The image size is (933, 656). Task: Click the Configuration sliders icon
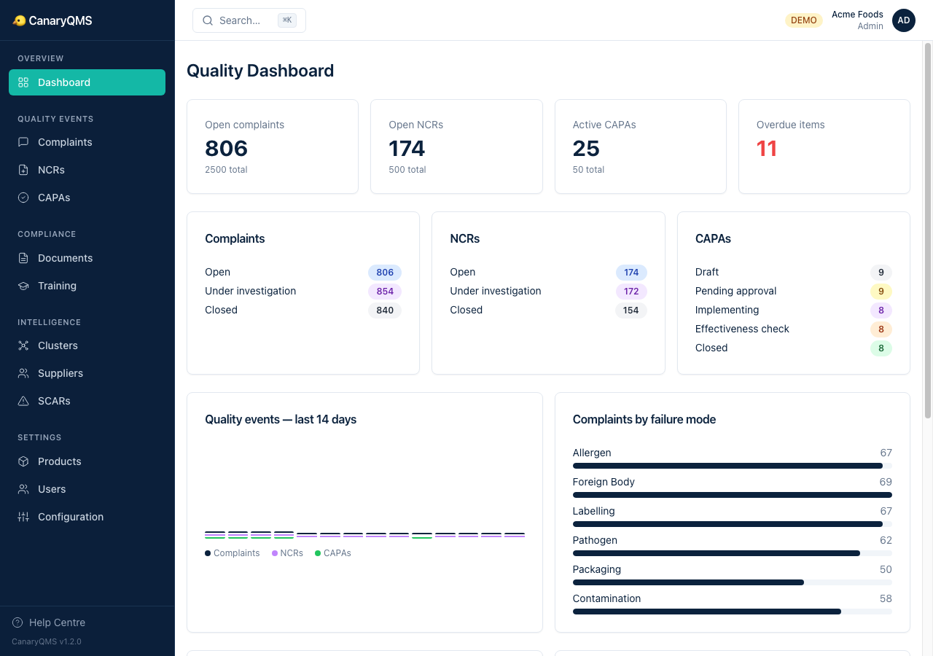tap(23, 517)
